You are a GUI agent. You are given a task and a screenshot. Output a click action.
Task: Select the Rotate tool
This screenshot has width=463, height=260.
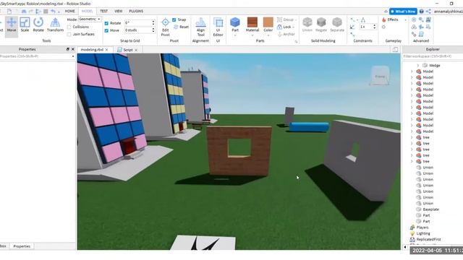coord(38,25)
